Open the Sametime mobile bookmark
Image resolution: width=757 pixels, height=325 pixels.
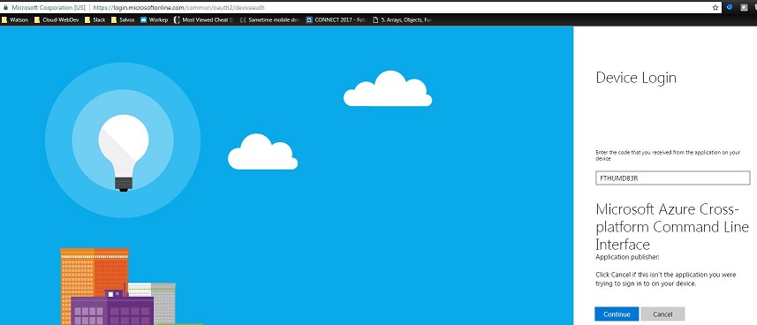coord(270,20)
